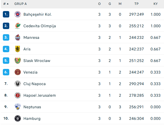Click the Aris team logo
The height and width of the screenshot is (126, 164).
coord(18,49)
